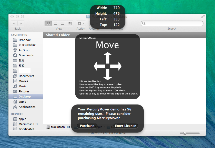215x148 pixels.
Task: Open Documents in the sidebar
Action: (26, 76)
